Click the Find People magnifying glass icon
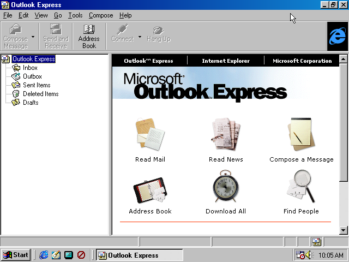 pos(301,186)
